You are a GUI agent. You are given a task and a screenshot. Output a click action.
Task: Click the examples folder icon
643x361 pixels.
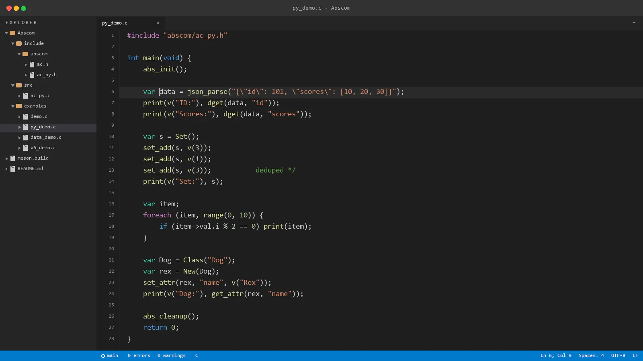[19, 106]
